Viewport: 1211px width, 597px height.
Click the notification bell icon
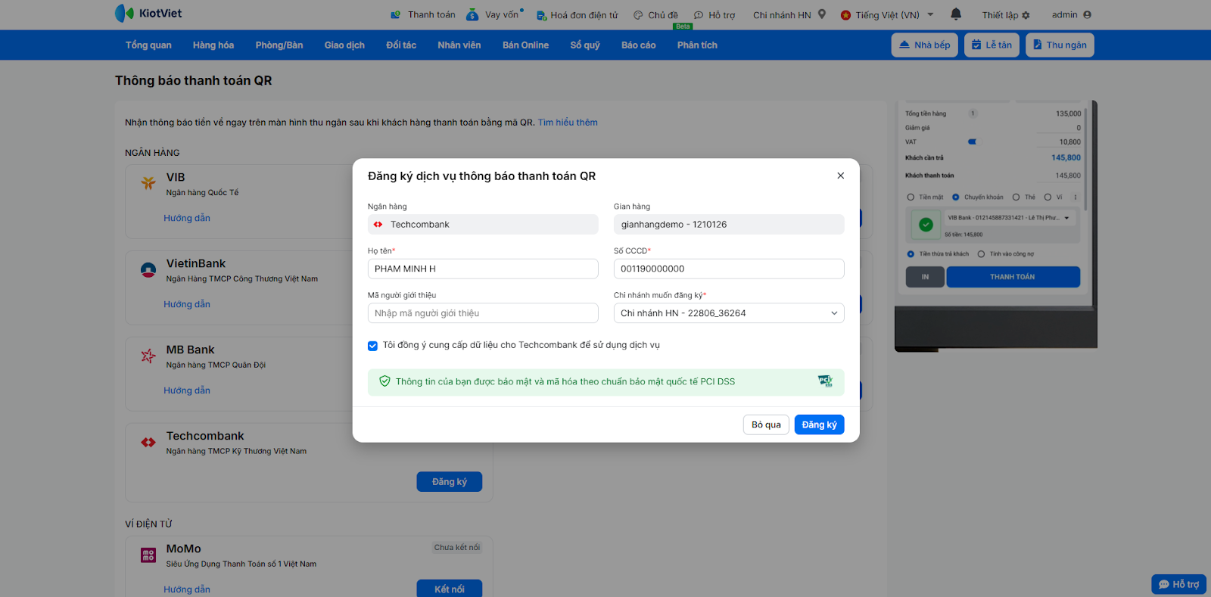(x=956, y=14)
